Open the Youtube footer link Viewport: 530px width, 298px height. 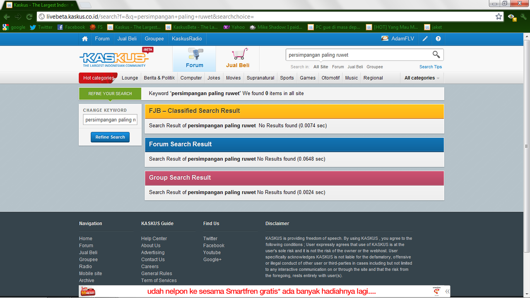212,252
